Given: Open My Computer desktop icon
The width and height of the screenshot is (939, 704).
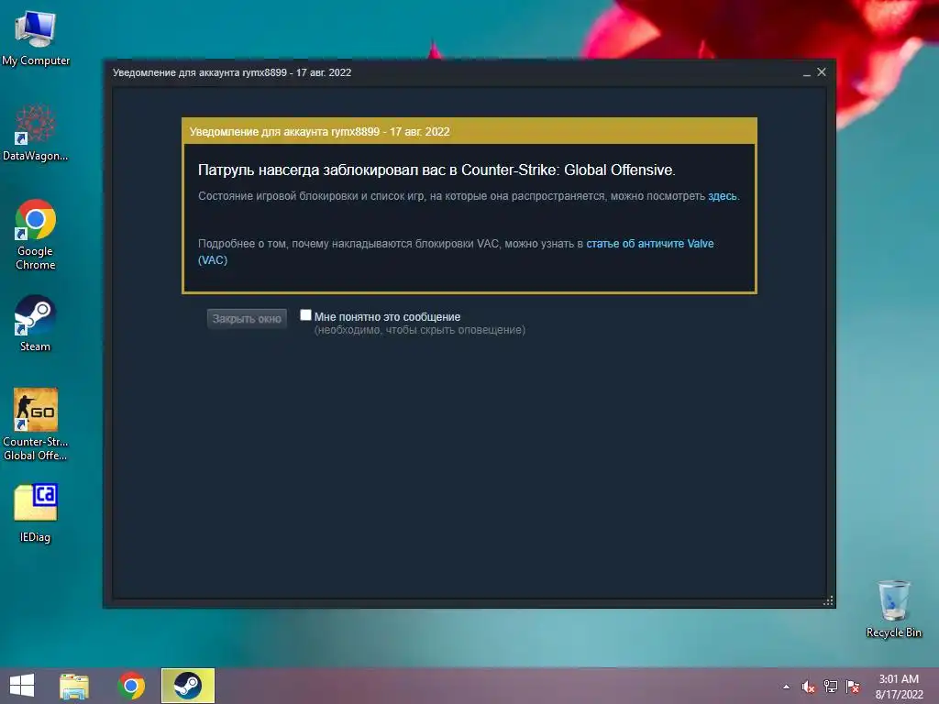Looking at the screenshot, I should tap(36, 38).
